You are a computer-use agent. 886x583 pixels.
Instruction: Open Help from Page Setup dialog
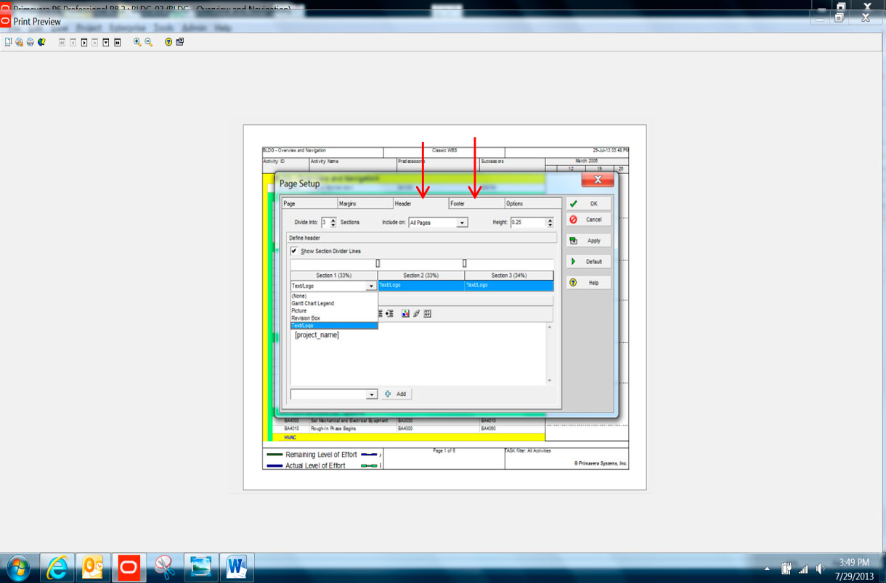coord(589,282)
